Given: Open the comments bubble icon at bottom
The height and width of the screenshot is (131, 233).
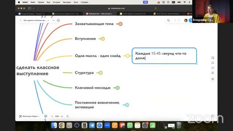Looking at the screenshot, I should click(x=46, y=116).
